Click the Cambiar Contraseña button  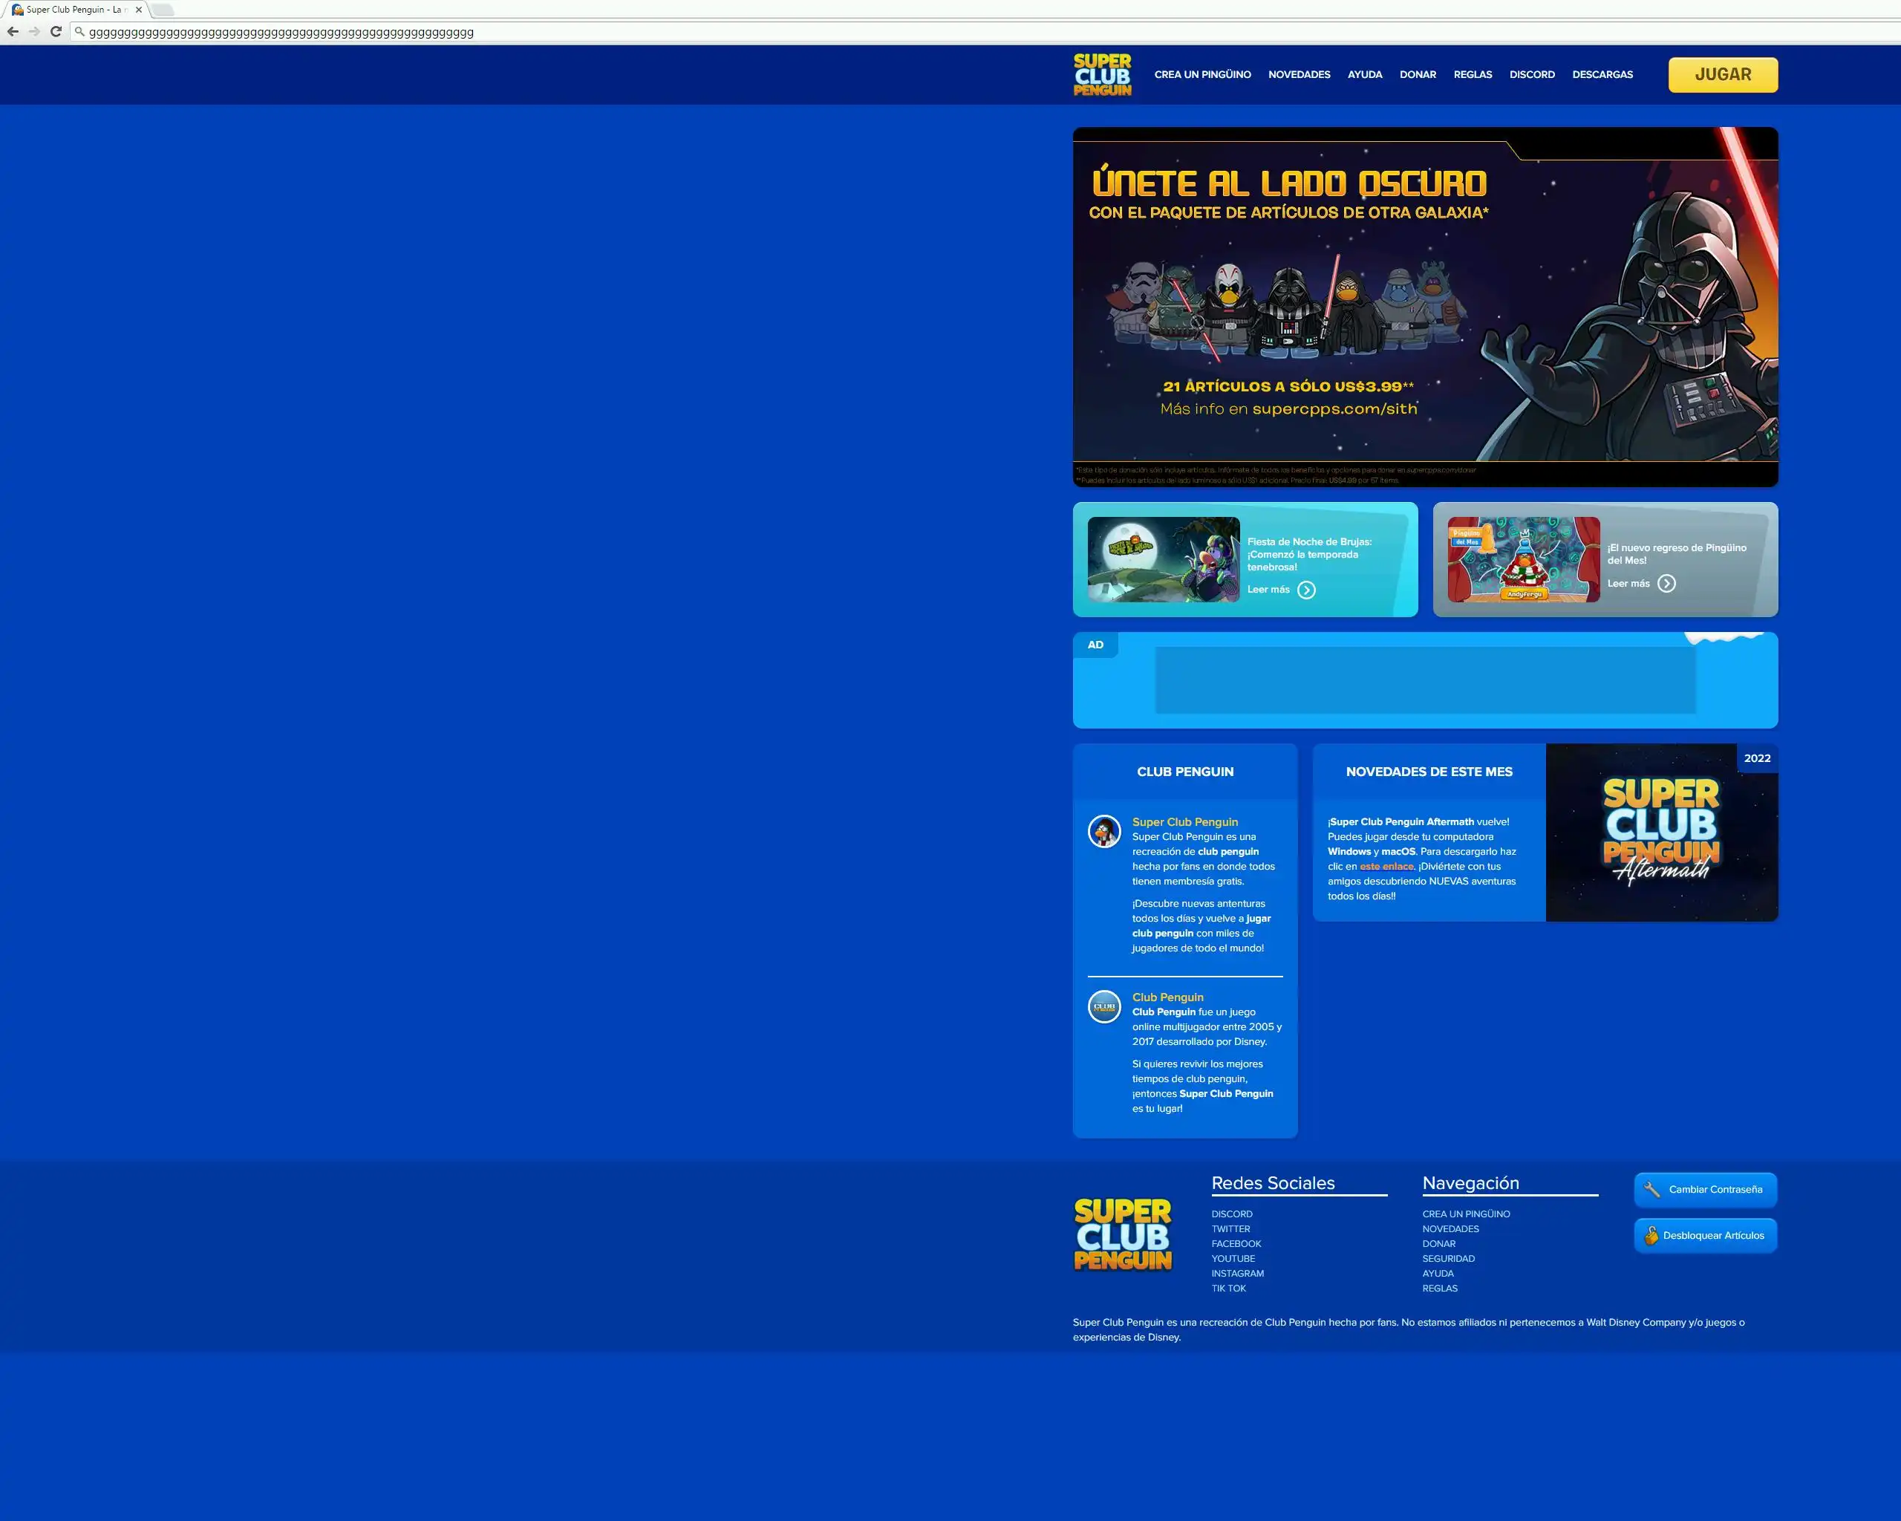point(1704,1190)
